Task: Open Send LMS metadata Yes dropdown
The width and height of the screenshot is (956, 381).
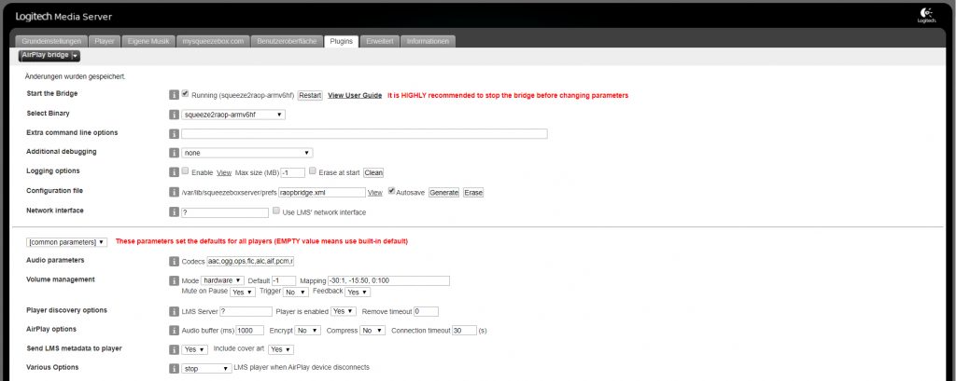Action: point(195,350)
